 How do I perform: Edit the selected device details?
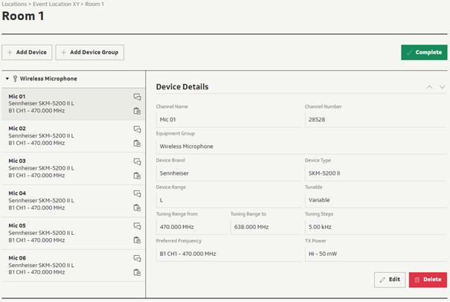click(389, 280)
